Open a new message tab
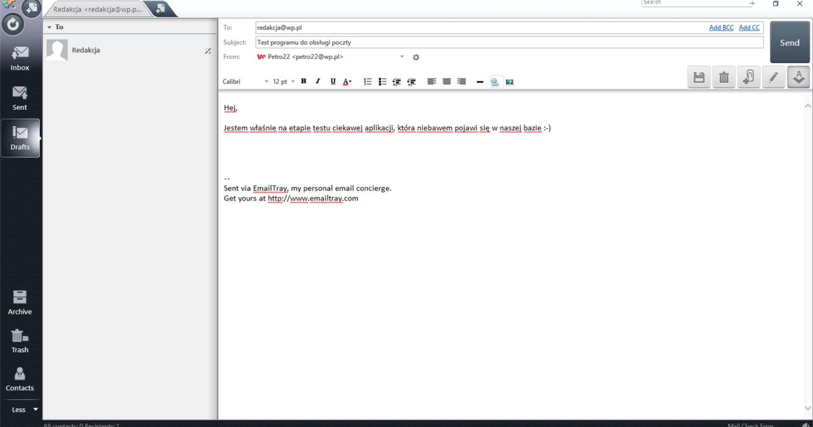Screen dimensions: 813x427 point(161,9)
